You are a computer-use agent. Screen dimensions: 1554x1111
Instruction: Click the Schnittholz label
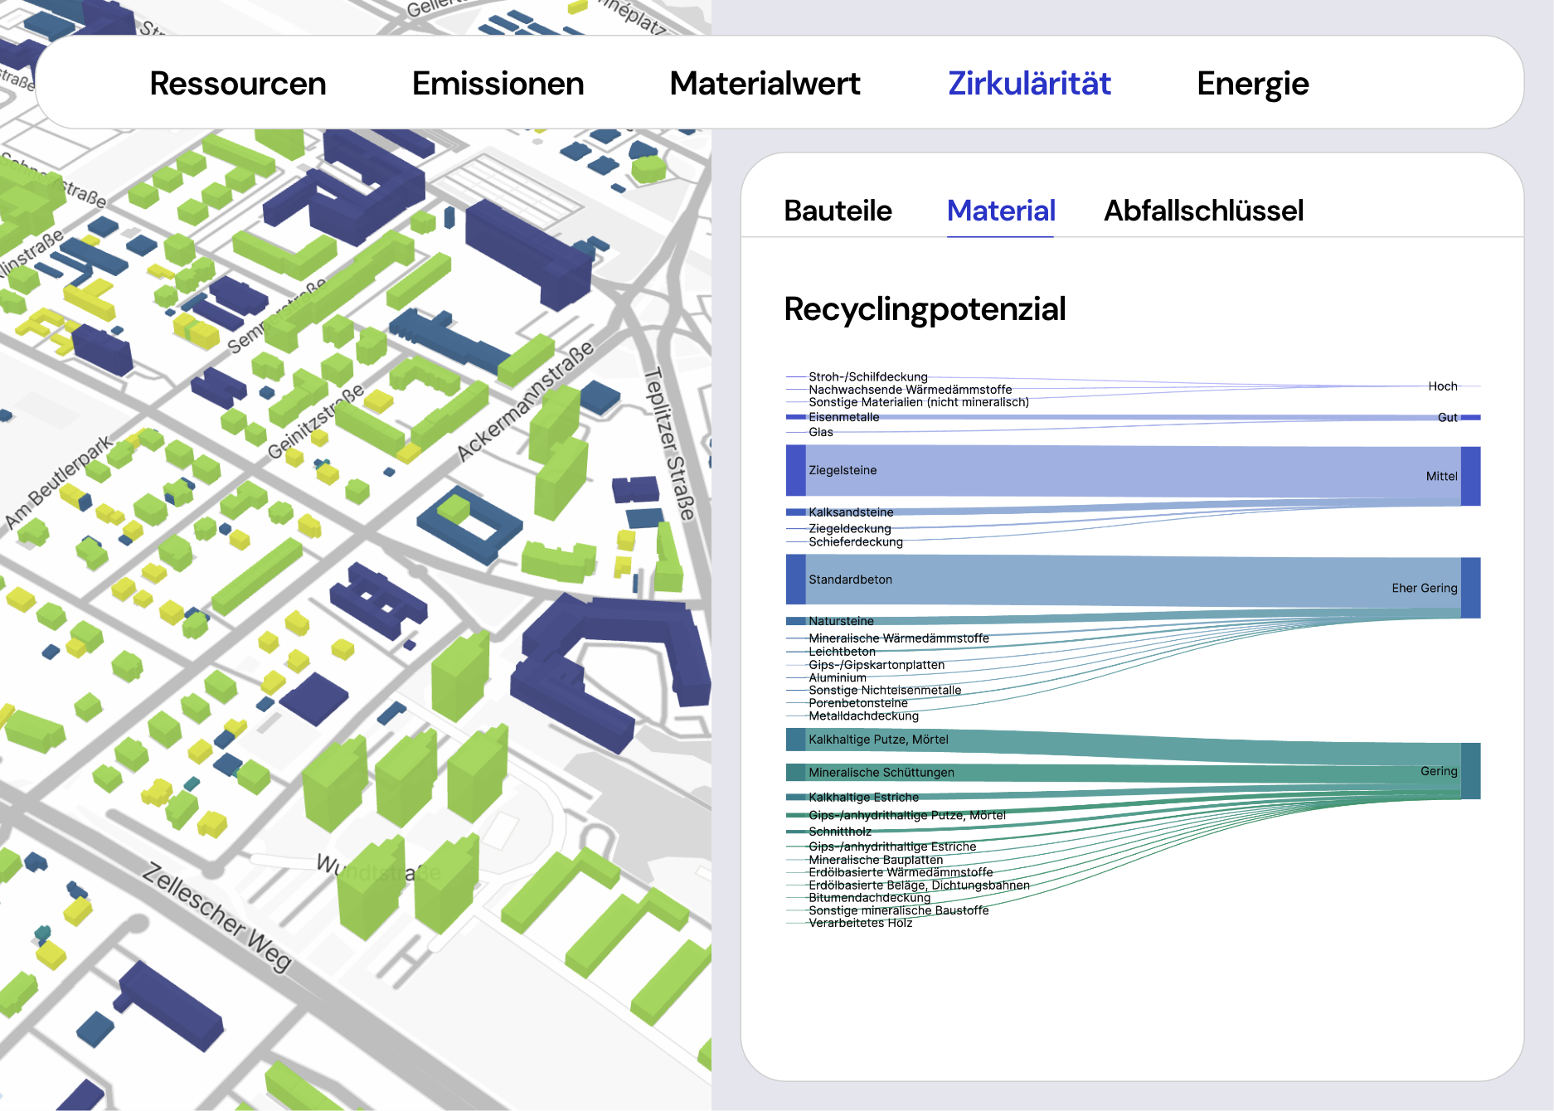(840, 832)
